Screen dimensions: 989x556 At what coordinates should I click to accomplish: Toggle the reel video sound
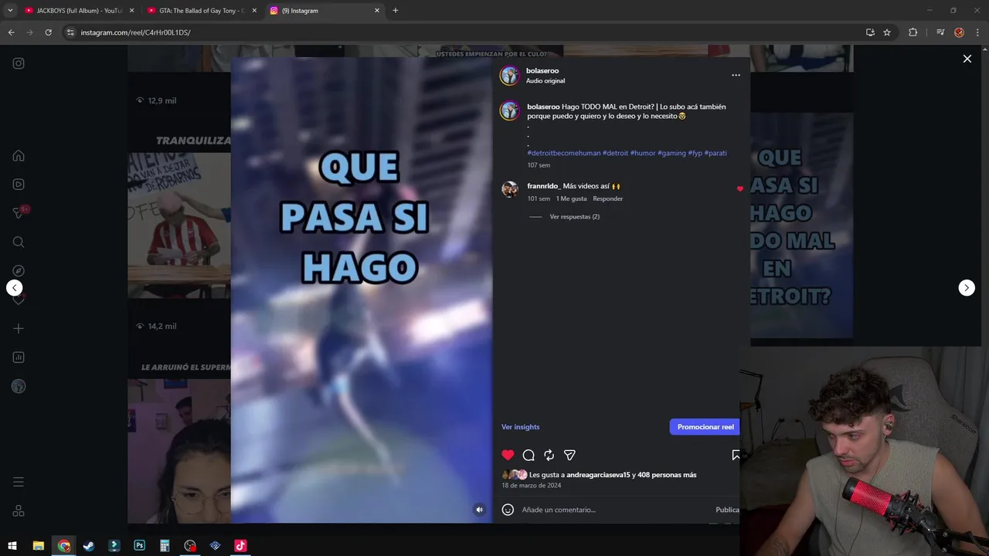tap(480, 510)
